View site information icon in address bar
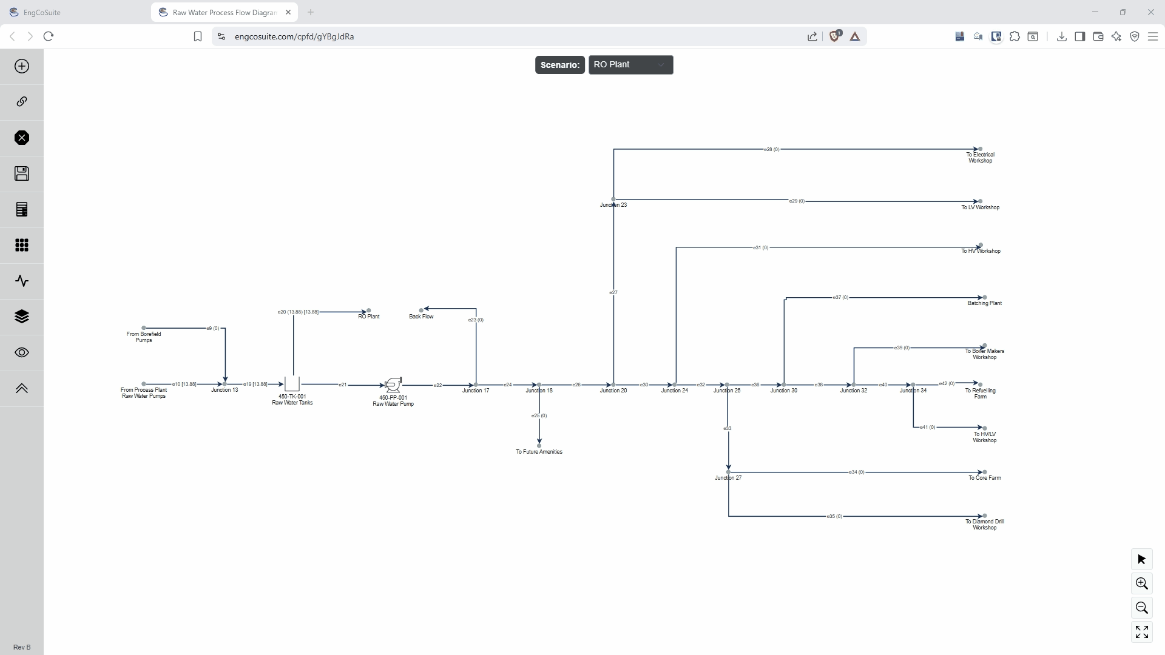This screenshot has height=655, width=1165. [221, 36]
